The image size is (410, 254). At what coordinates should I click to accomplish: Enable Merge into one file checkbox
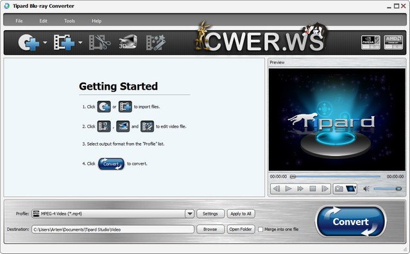point(261,230)
